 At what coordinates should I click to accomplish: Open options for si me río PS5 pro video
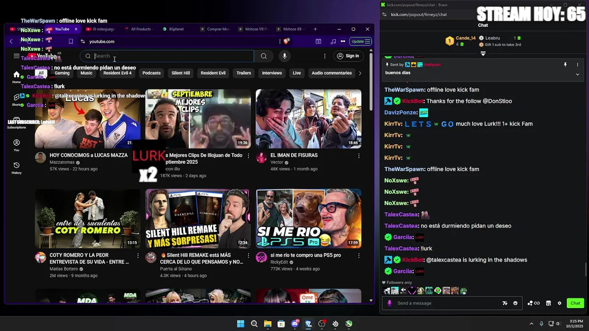click(x=359, y=256)
